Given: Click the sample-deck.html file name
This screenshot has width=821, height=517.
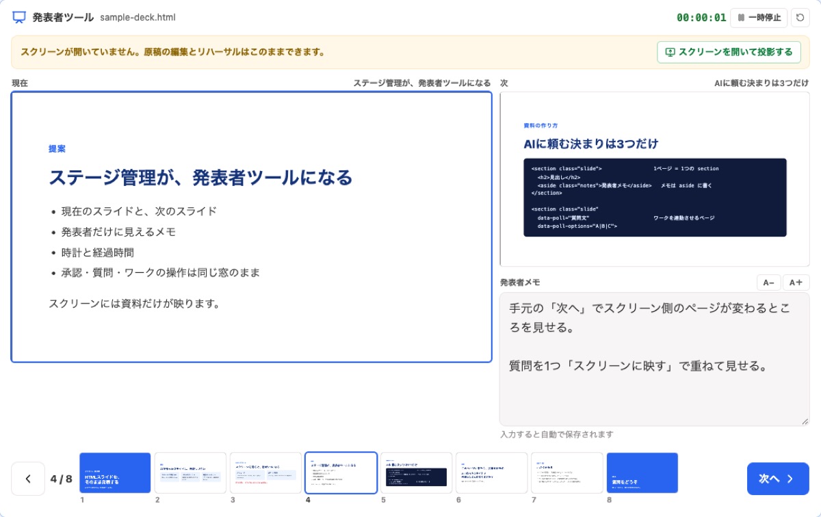Looking at the screenshot, I should [138, 18].
